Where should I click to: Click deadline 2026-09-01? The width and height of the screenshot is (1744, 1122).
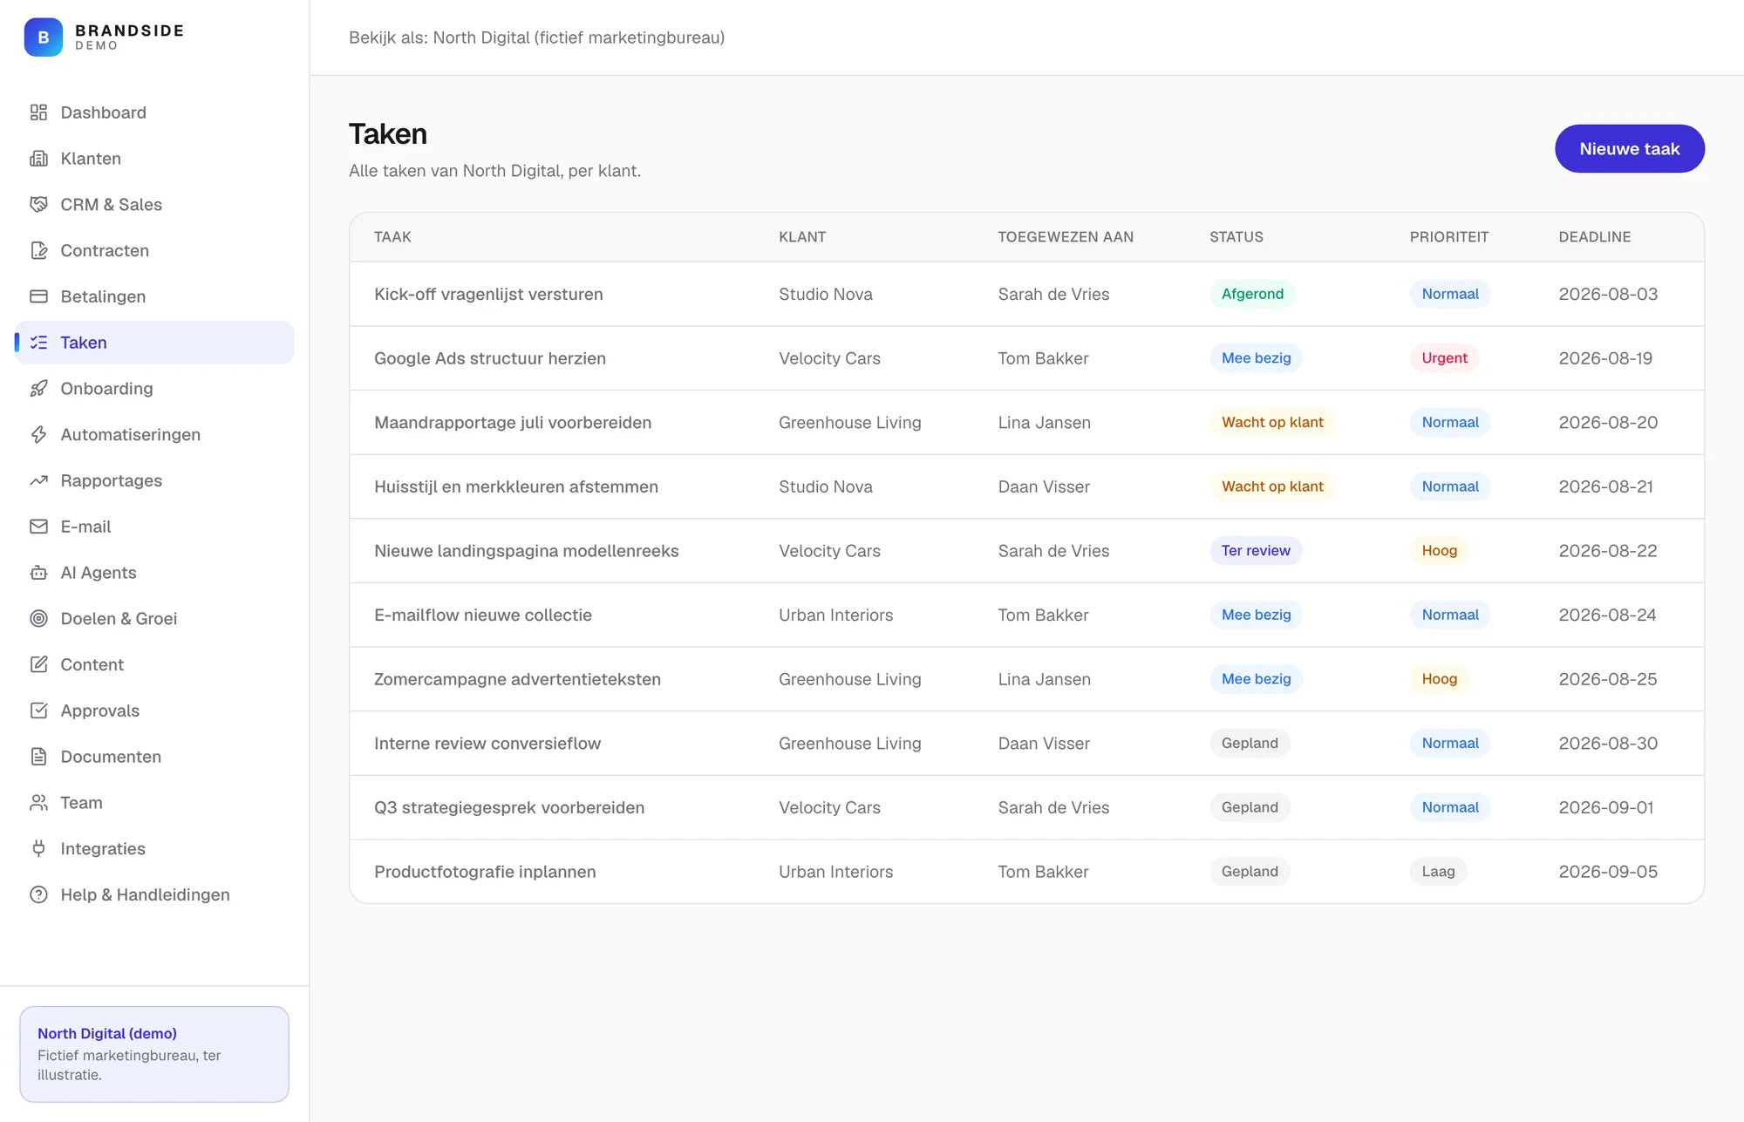pos(1606,807)
